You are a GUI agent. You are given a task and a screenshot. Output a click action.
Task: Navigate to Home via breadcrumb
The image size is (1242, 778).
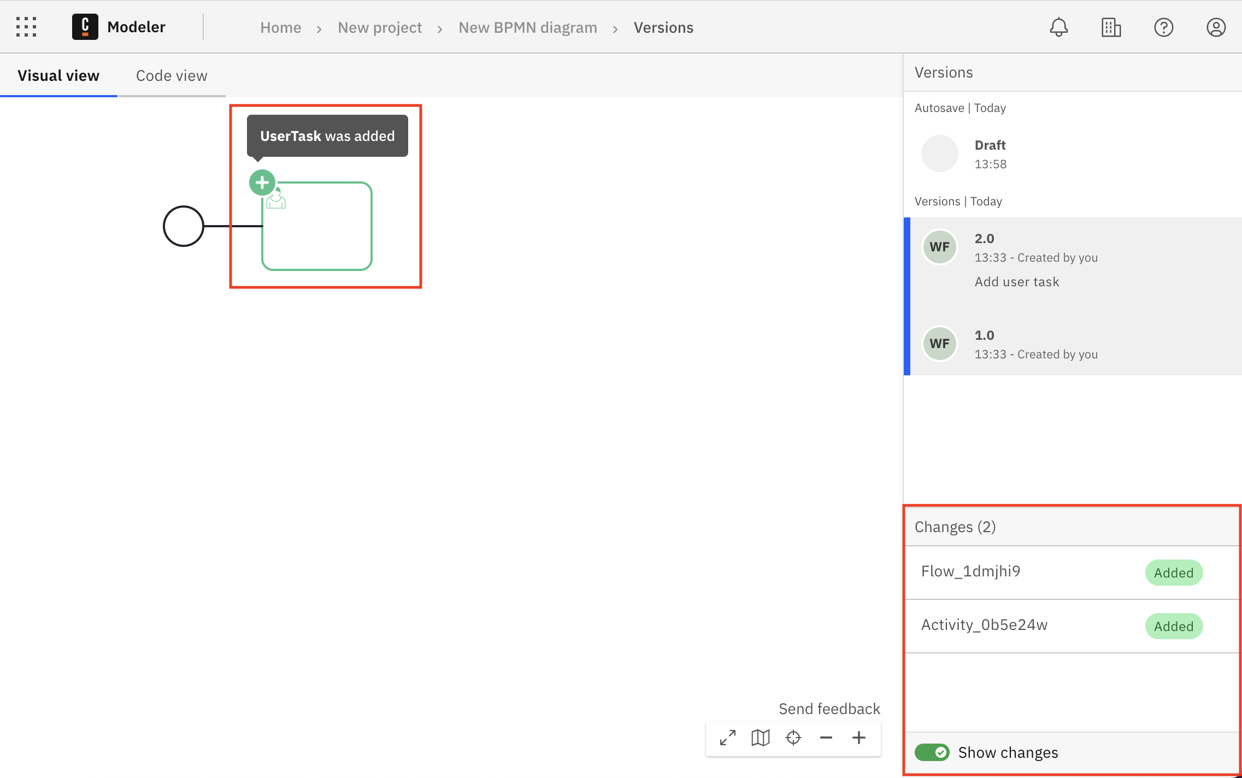pos(281,27)
